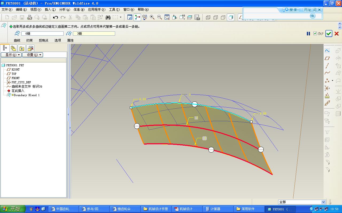Select RIGHT datum plane in tree
The height and width of the screenshot is (213, 342).
tap(13, 69)
